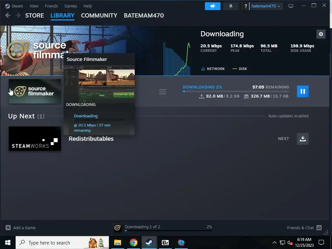This screenshot has width=332, height=249.
Task: Switch to the LIBRARY tab
Action: [x=63, y=16]
